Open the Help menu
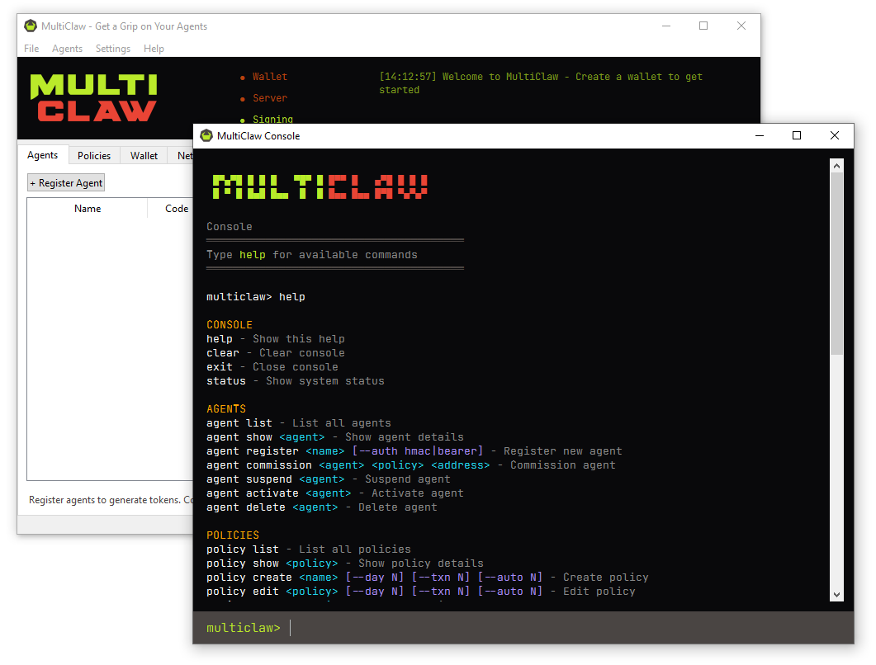This screenshot has width=876, height=665. point(154,49)
